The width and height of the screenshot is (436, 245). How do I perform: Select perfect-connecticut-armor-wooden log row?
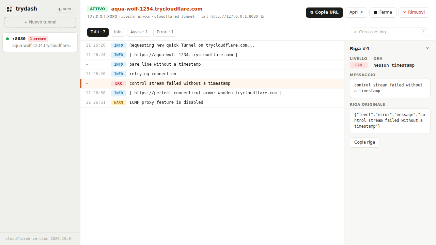coord(212,93)
